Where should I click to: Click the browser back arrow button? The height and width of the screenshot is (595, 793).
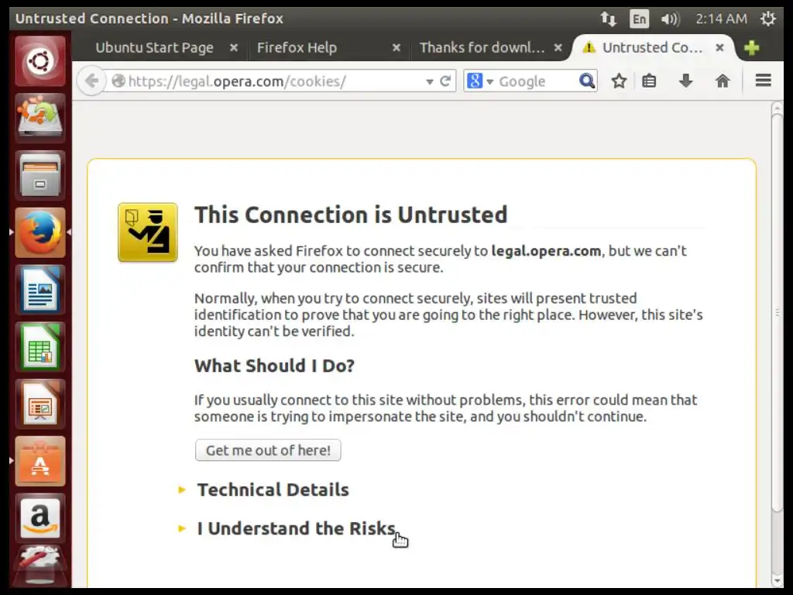click(x=91, y=81)
